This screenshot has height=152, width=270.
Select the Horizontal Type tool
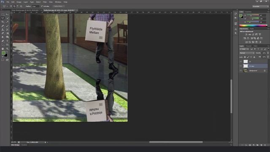[7, 41]
